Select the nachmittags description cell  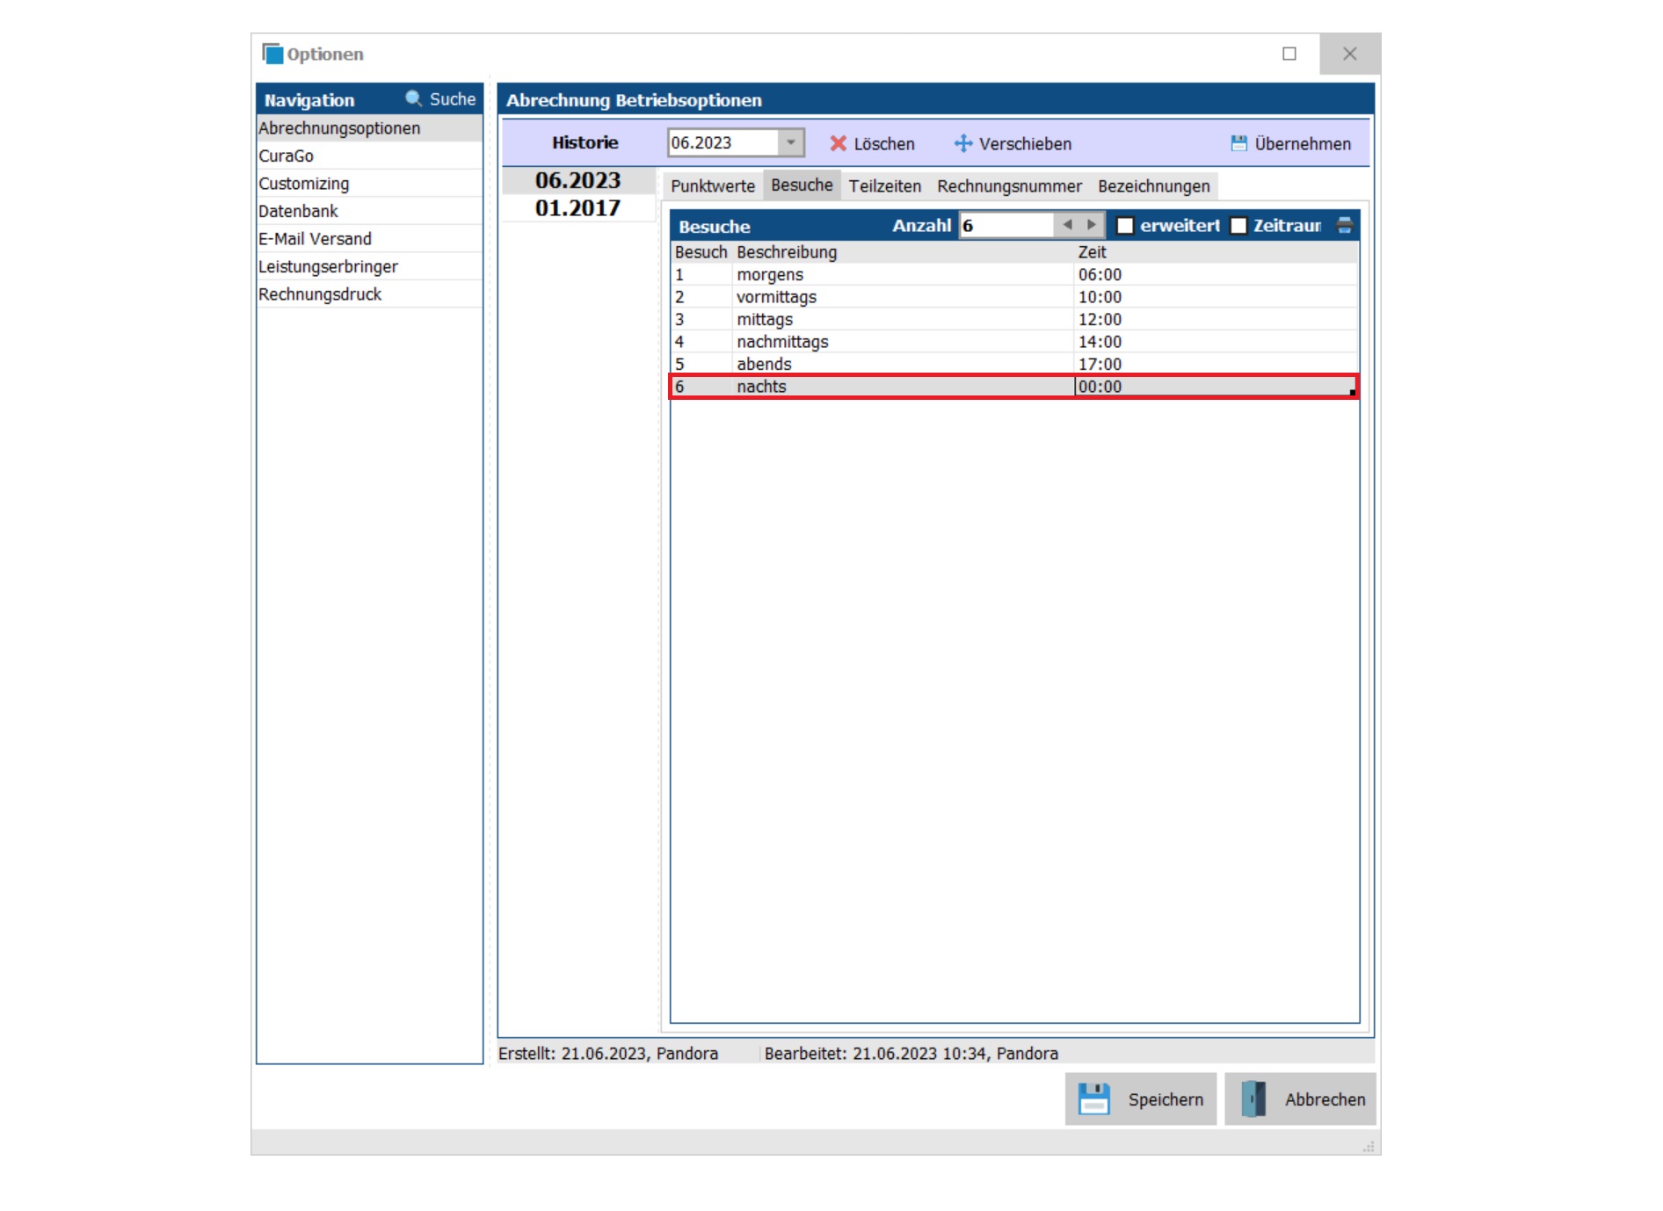click(x=904, y=342)
